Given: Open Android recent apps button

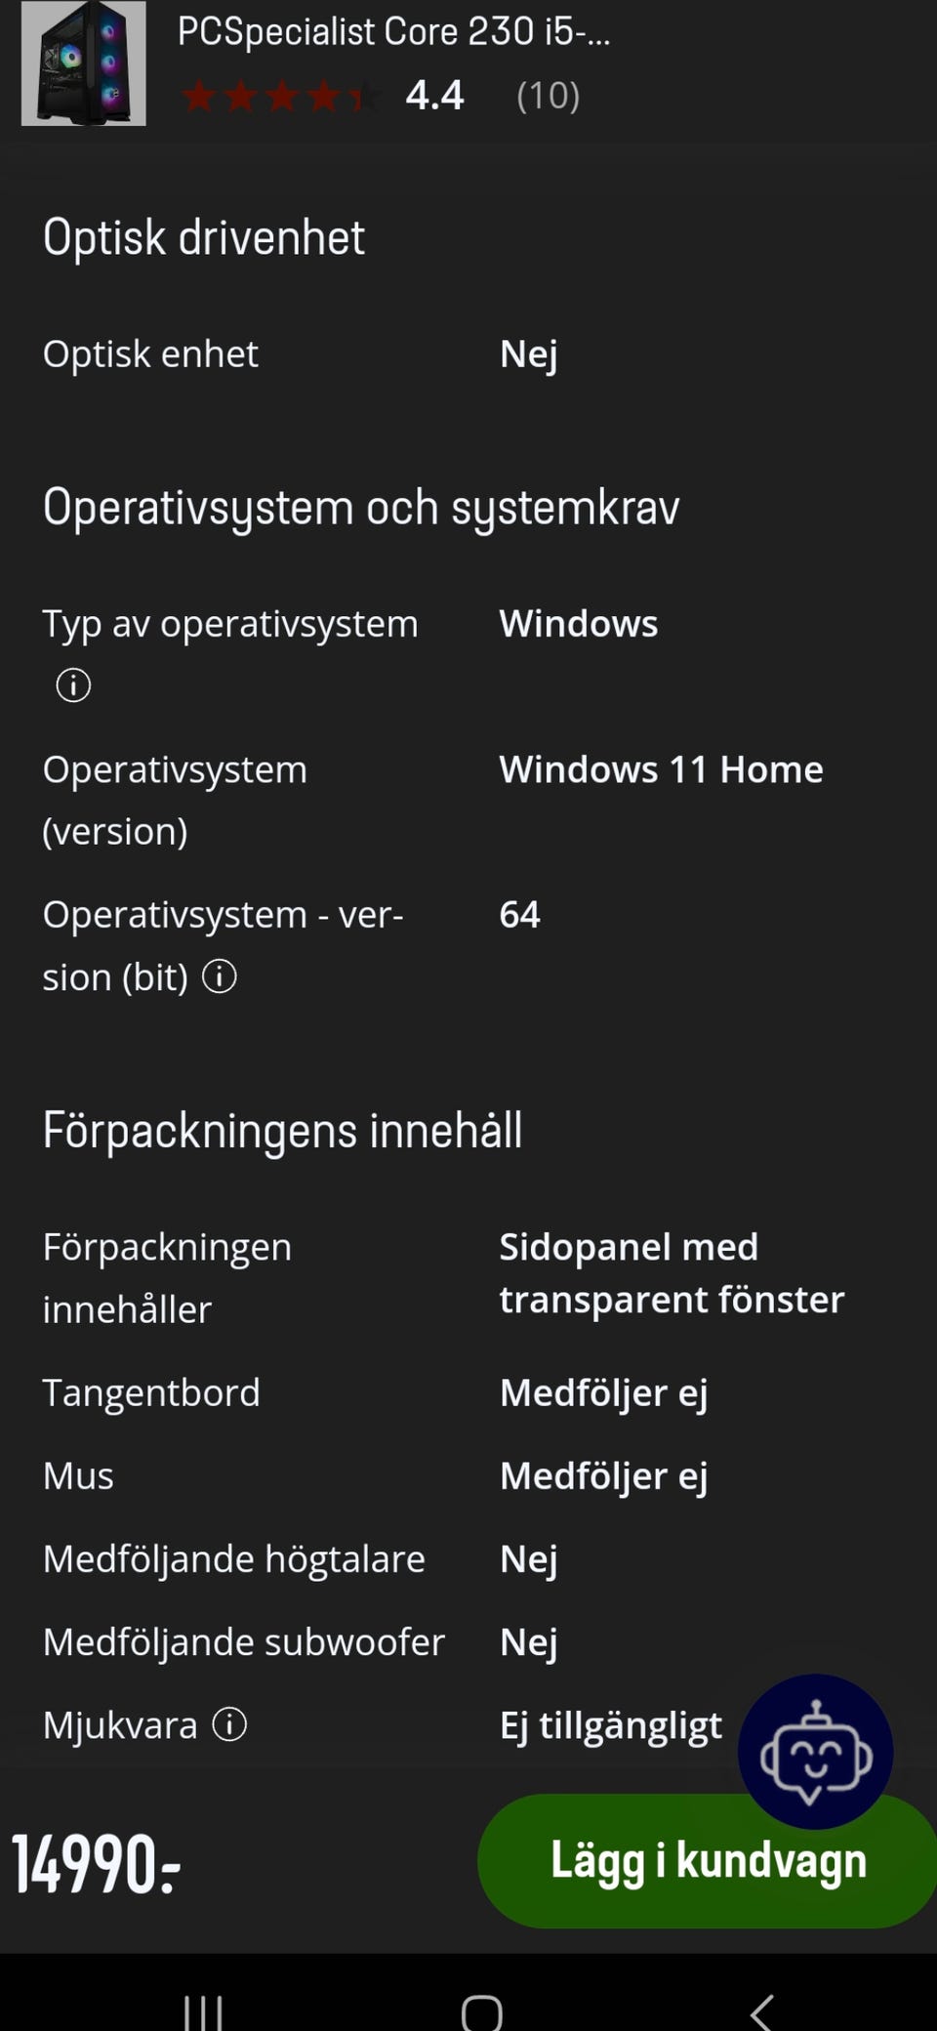Looking at the screenshot, I should coord(203,2011).
